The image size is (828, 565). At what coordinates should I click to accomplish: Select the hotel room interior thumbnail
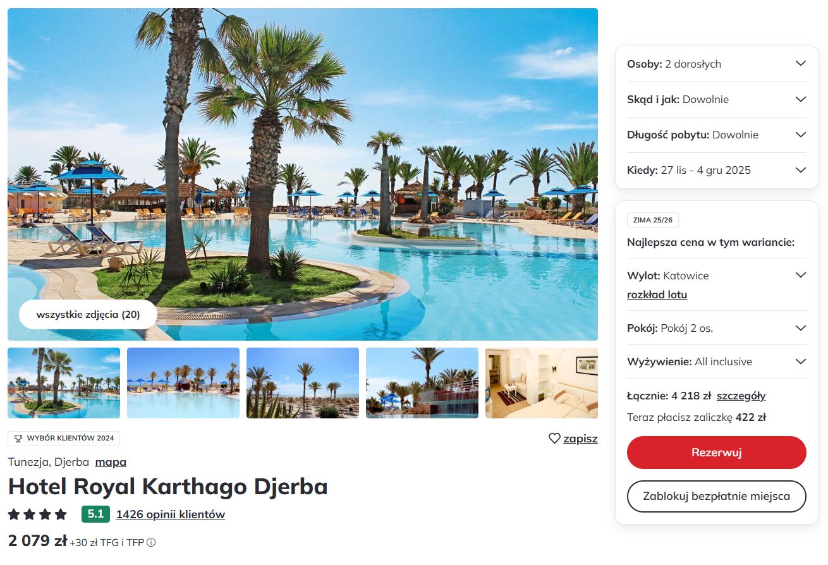coord(542,383)
